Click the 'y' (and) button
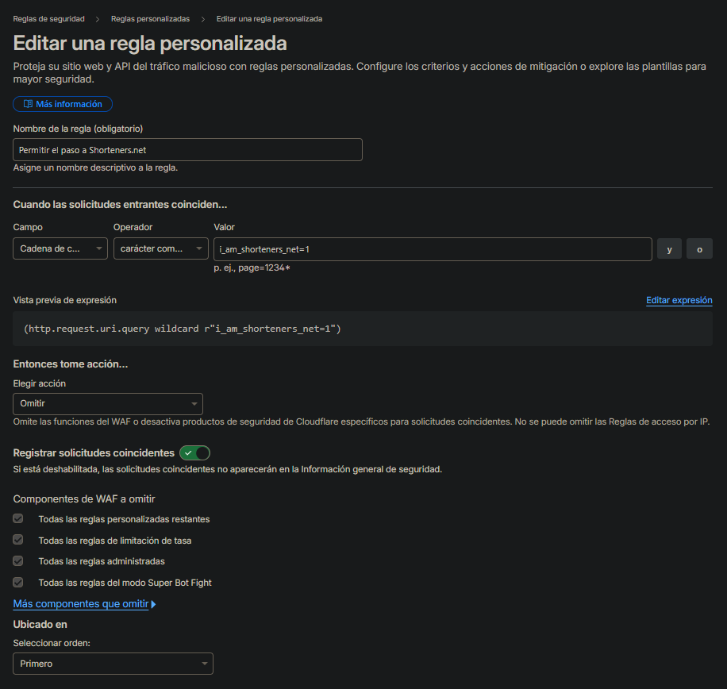Image resolution: width=727 pixels, height=689 pixels. point(669,249)
